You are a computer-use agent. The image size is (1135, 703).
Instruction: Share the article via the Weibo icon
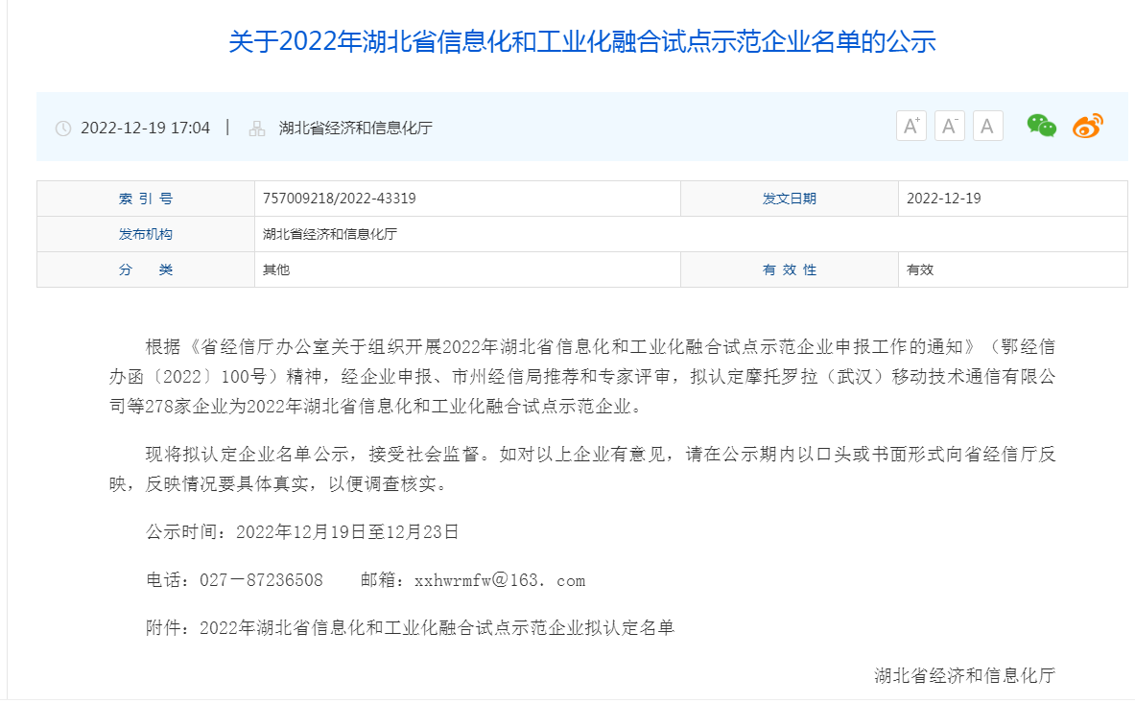coord(1085,126)
